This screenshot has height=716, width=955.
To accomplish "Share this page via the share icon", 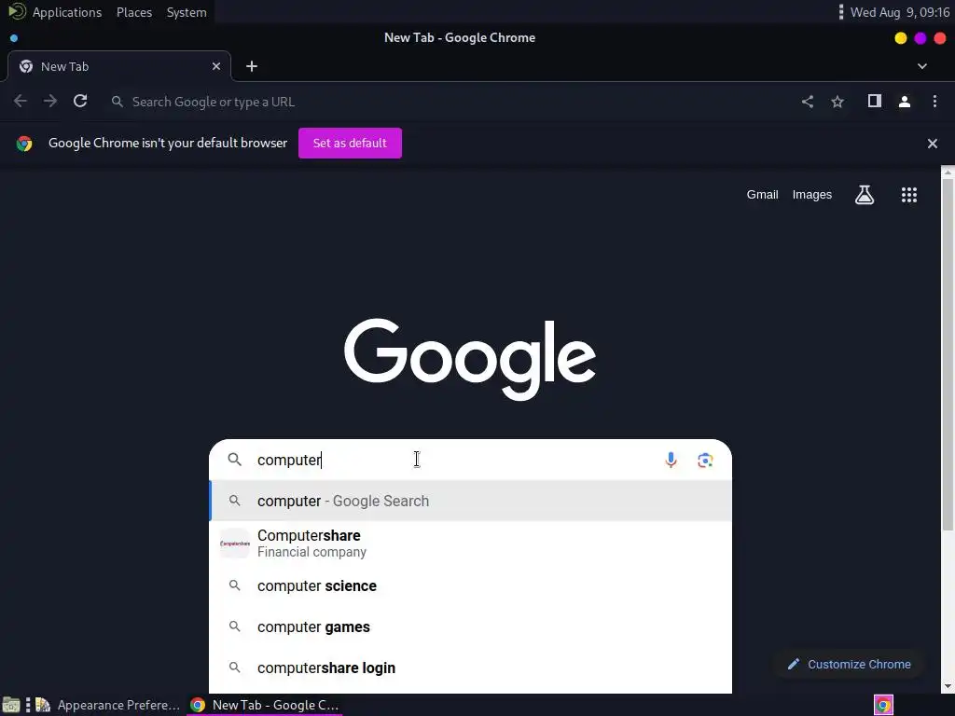I will pos(808,102).
